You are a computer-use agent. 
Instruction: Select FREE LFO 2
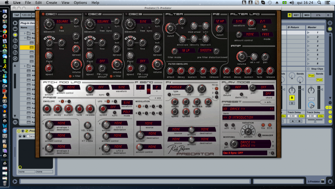point(115,101)
